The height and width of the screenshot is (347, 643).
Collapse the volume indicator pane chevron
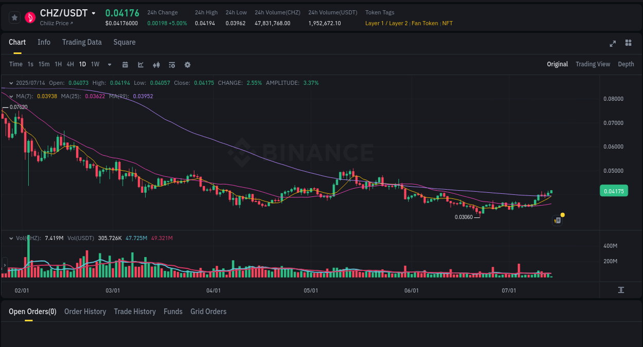[11, 238]
